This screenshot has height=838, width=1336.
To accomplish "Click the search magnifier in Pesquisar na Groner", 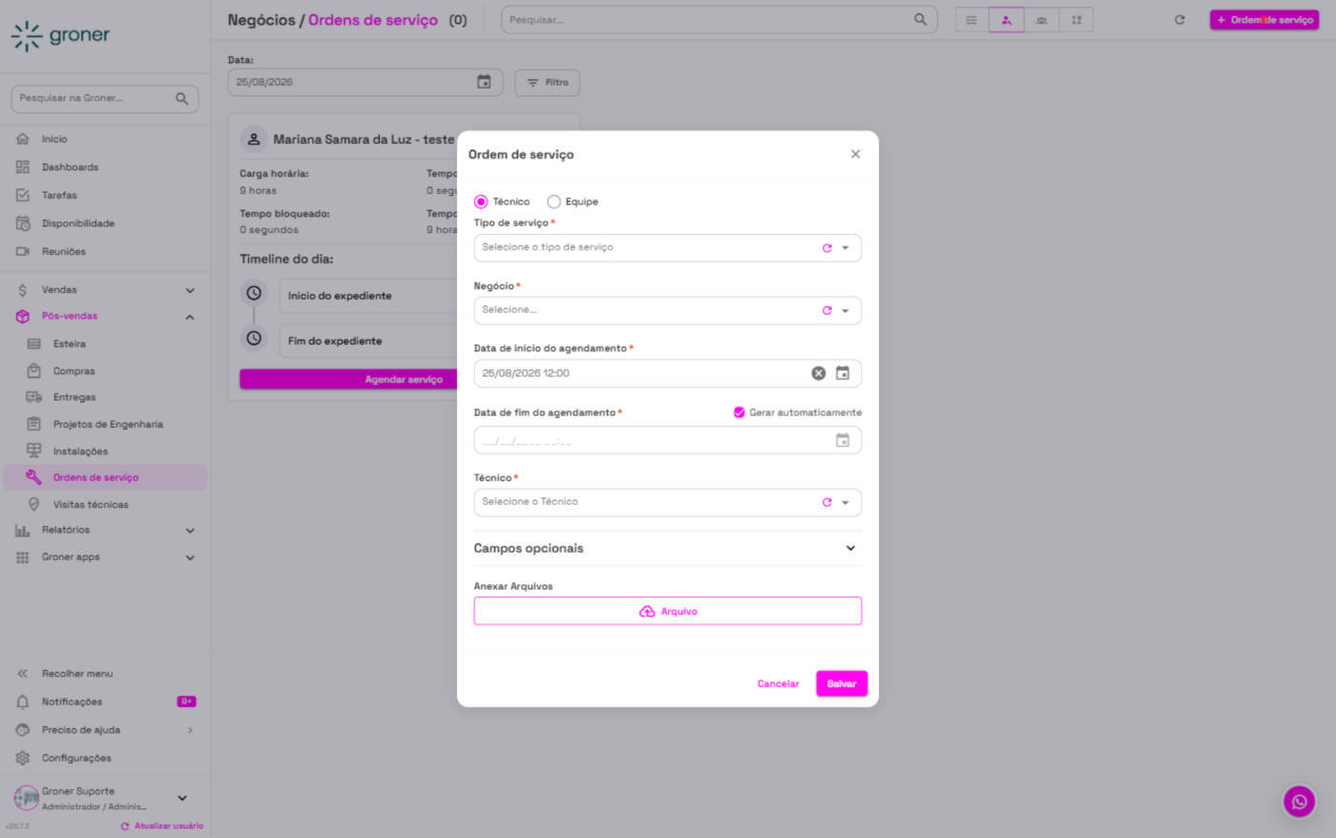I will [181, 98].
